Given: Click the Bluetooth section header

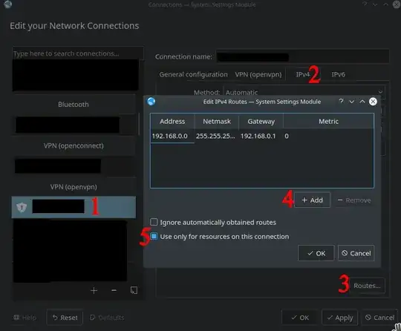Looking at the screenshot, I should (x=74, y=105).
